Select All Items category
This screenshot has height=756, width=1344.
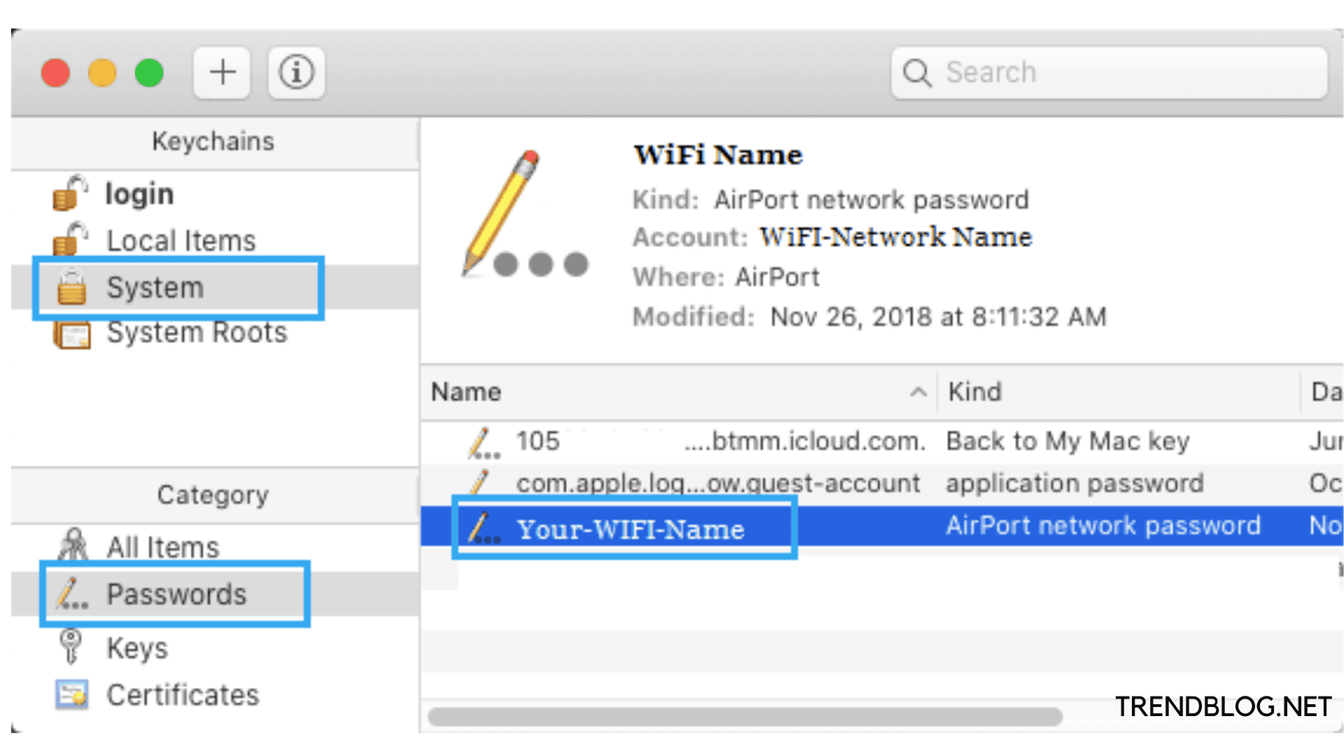click(x=162, y=547)
